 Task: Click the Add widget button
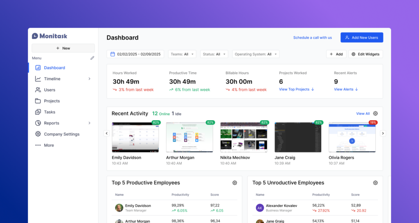tap(336, 54)
